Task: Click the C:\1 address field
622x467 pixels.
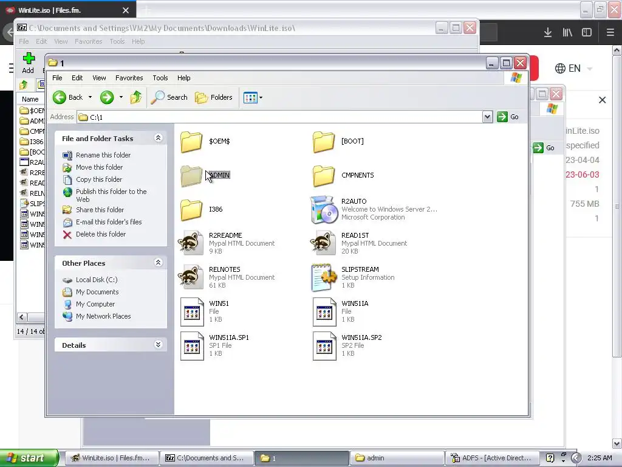Action: click(x=279, y=117)
